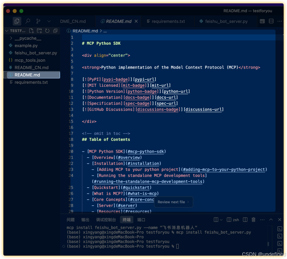Close the bottom panel
Screen dimensions: 287x259
(280, 220)
